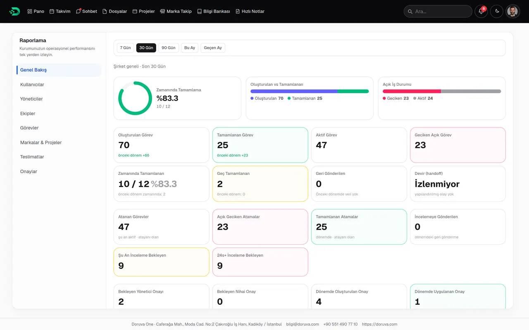Open the Ekipler report section
This screenshot has width=529, height=330.
coord(59,113)
